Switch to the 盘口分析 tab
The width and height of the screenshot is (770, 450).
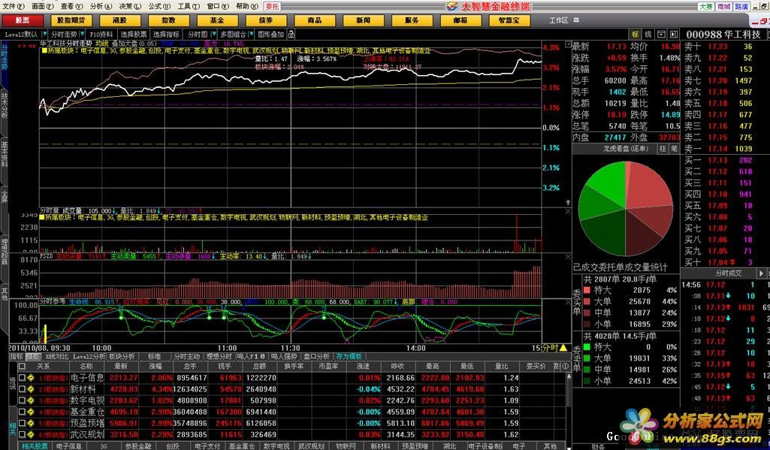(316, 356)
